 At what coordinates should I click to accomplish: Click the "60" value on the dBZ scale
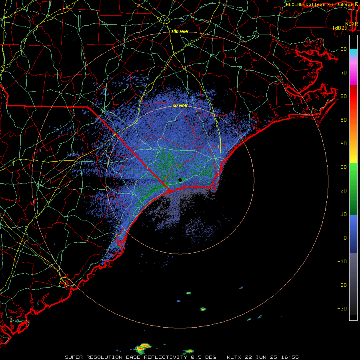[344, 96]
